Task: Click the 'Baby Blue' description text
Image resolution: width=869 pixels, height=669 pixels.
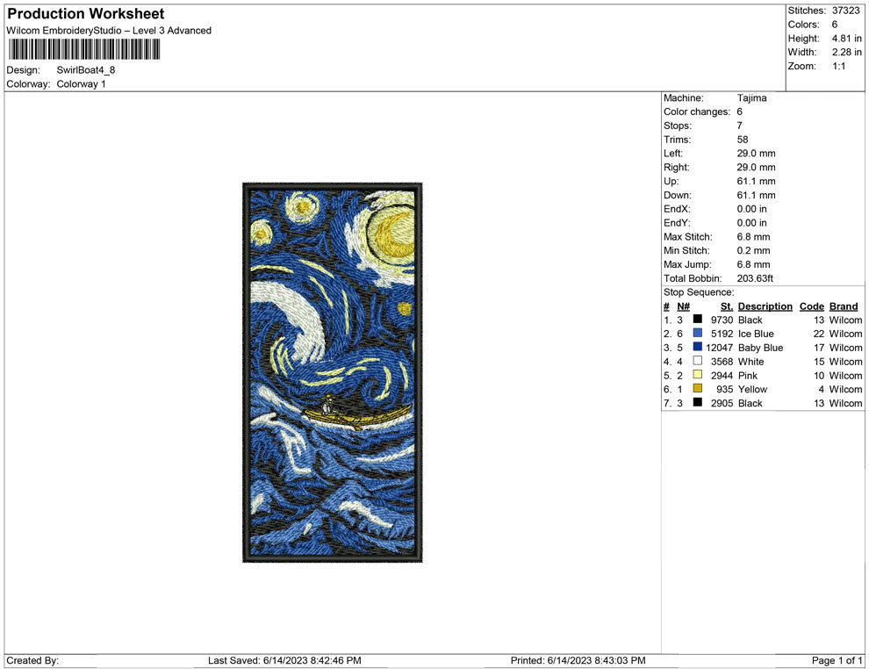Action: pyautogui.click(x=760, y=348)
